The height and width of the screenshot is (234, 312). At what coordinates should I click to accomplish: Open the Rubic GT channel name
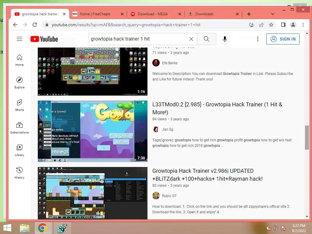(169, 196)
